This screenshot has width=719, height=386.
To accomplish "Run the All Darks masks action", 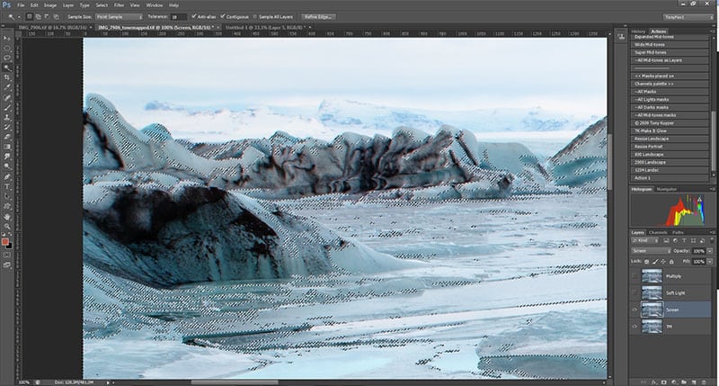I will (x=670, y=107).
